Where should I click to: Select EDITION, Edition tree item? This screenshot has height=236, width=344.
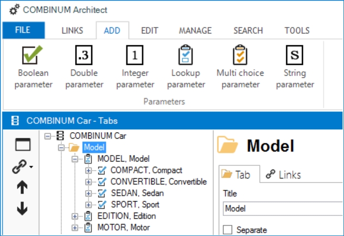127,216
